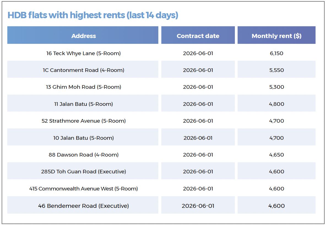326x226 pixels.
Task: Select '11 Jalan Batu (5-Room)' address
Action: pos(84,104)
